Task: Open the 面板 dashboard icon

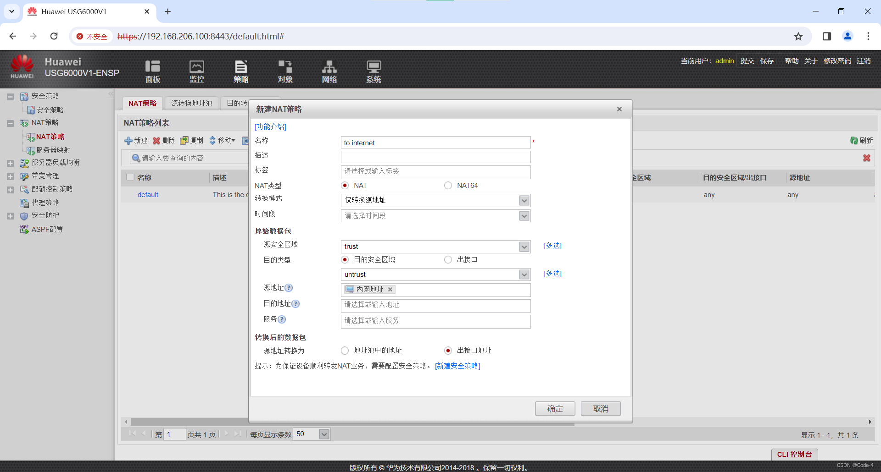Action: [153, 71]
